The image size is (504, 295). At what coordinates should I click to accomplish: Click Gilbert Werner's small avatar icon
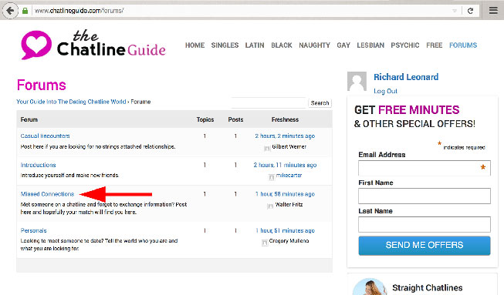(x=267, y=148)
